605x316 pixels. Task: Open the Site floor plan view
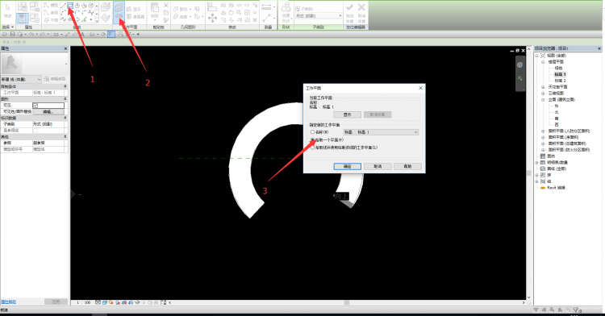[558, 69]
